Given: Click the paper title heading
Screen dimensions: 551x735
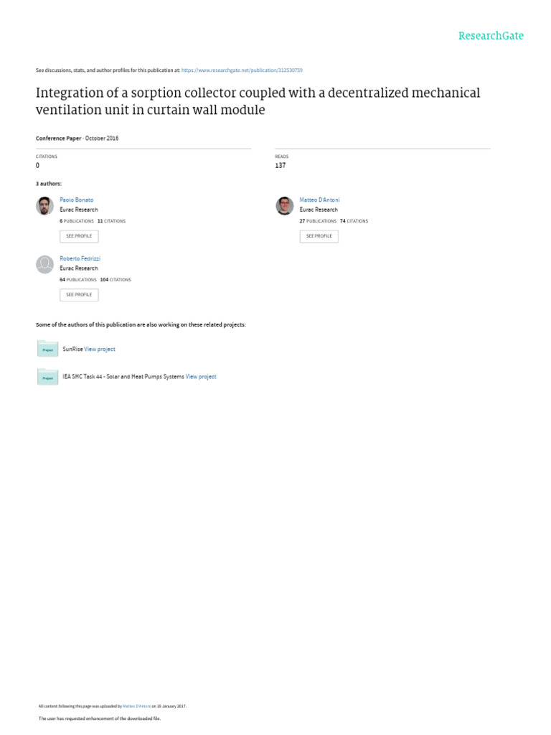Looking at the screenshot, I should [258, 101].
